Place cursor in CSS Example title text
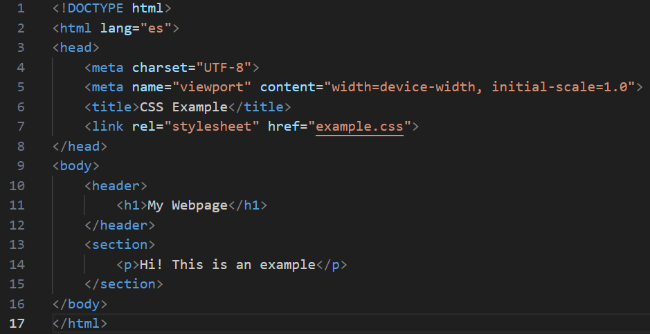 coord(183,106)
